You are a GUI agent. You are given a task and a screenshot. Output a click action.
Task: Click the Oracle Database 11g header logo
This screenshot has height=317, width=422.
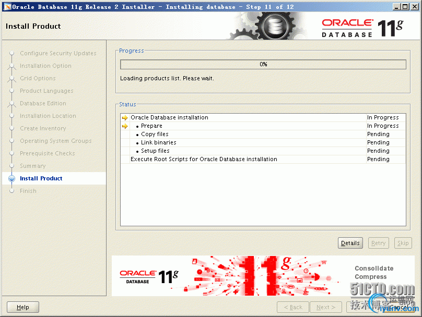362,28
